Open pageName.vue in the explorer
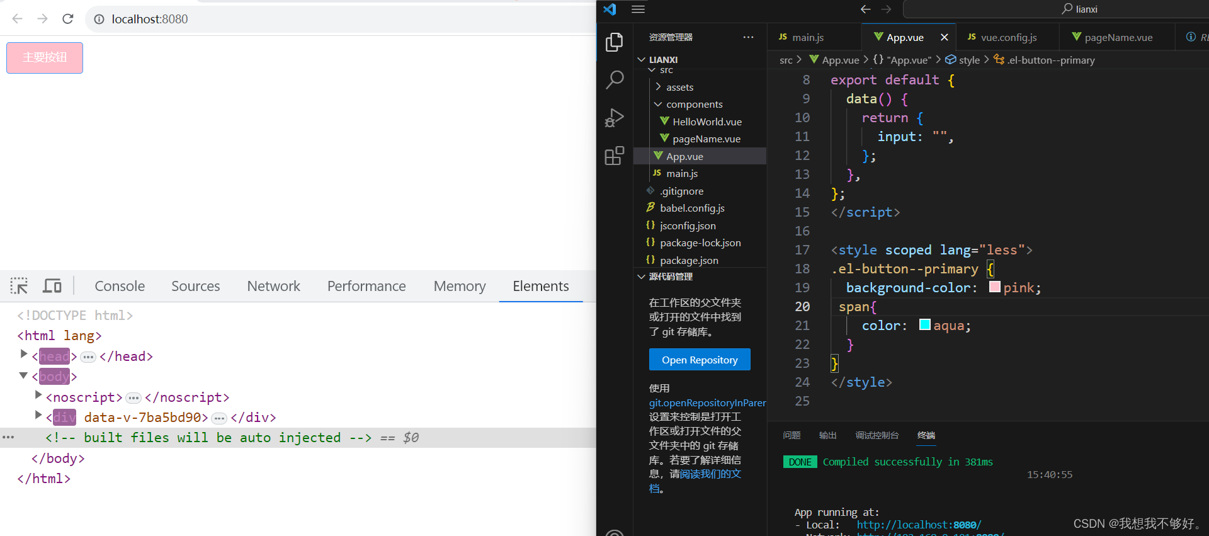Screen dimensions: 1209x536 706,139
